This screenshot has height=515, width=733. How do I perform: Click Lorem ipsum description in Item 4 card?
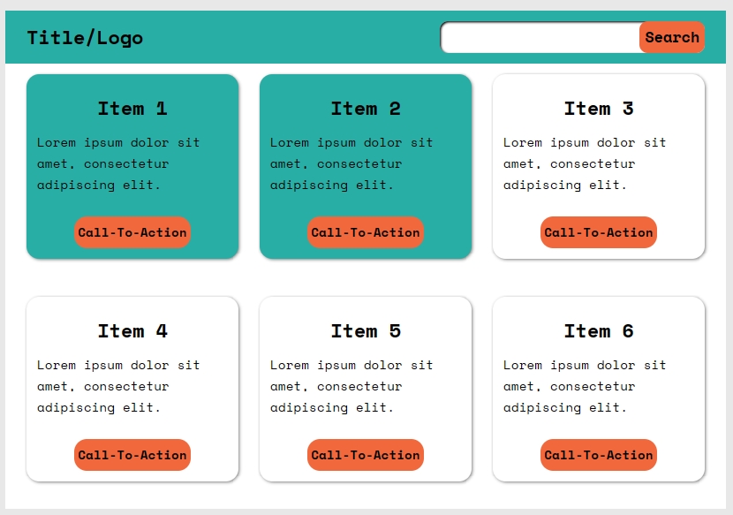pyautogui.click(x=118, y=386)
